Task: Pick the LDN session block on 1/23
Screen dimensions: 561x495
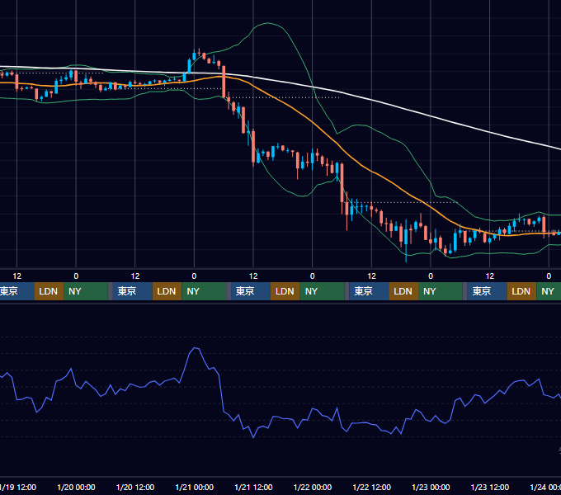Action: 521,291
